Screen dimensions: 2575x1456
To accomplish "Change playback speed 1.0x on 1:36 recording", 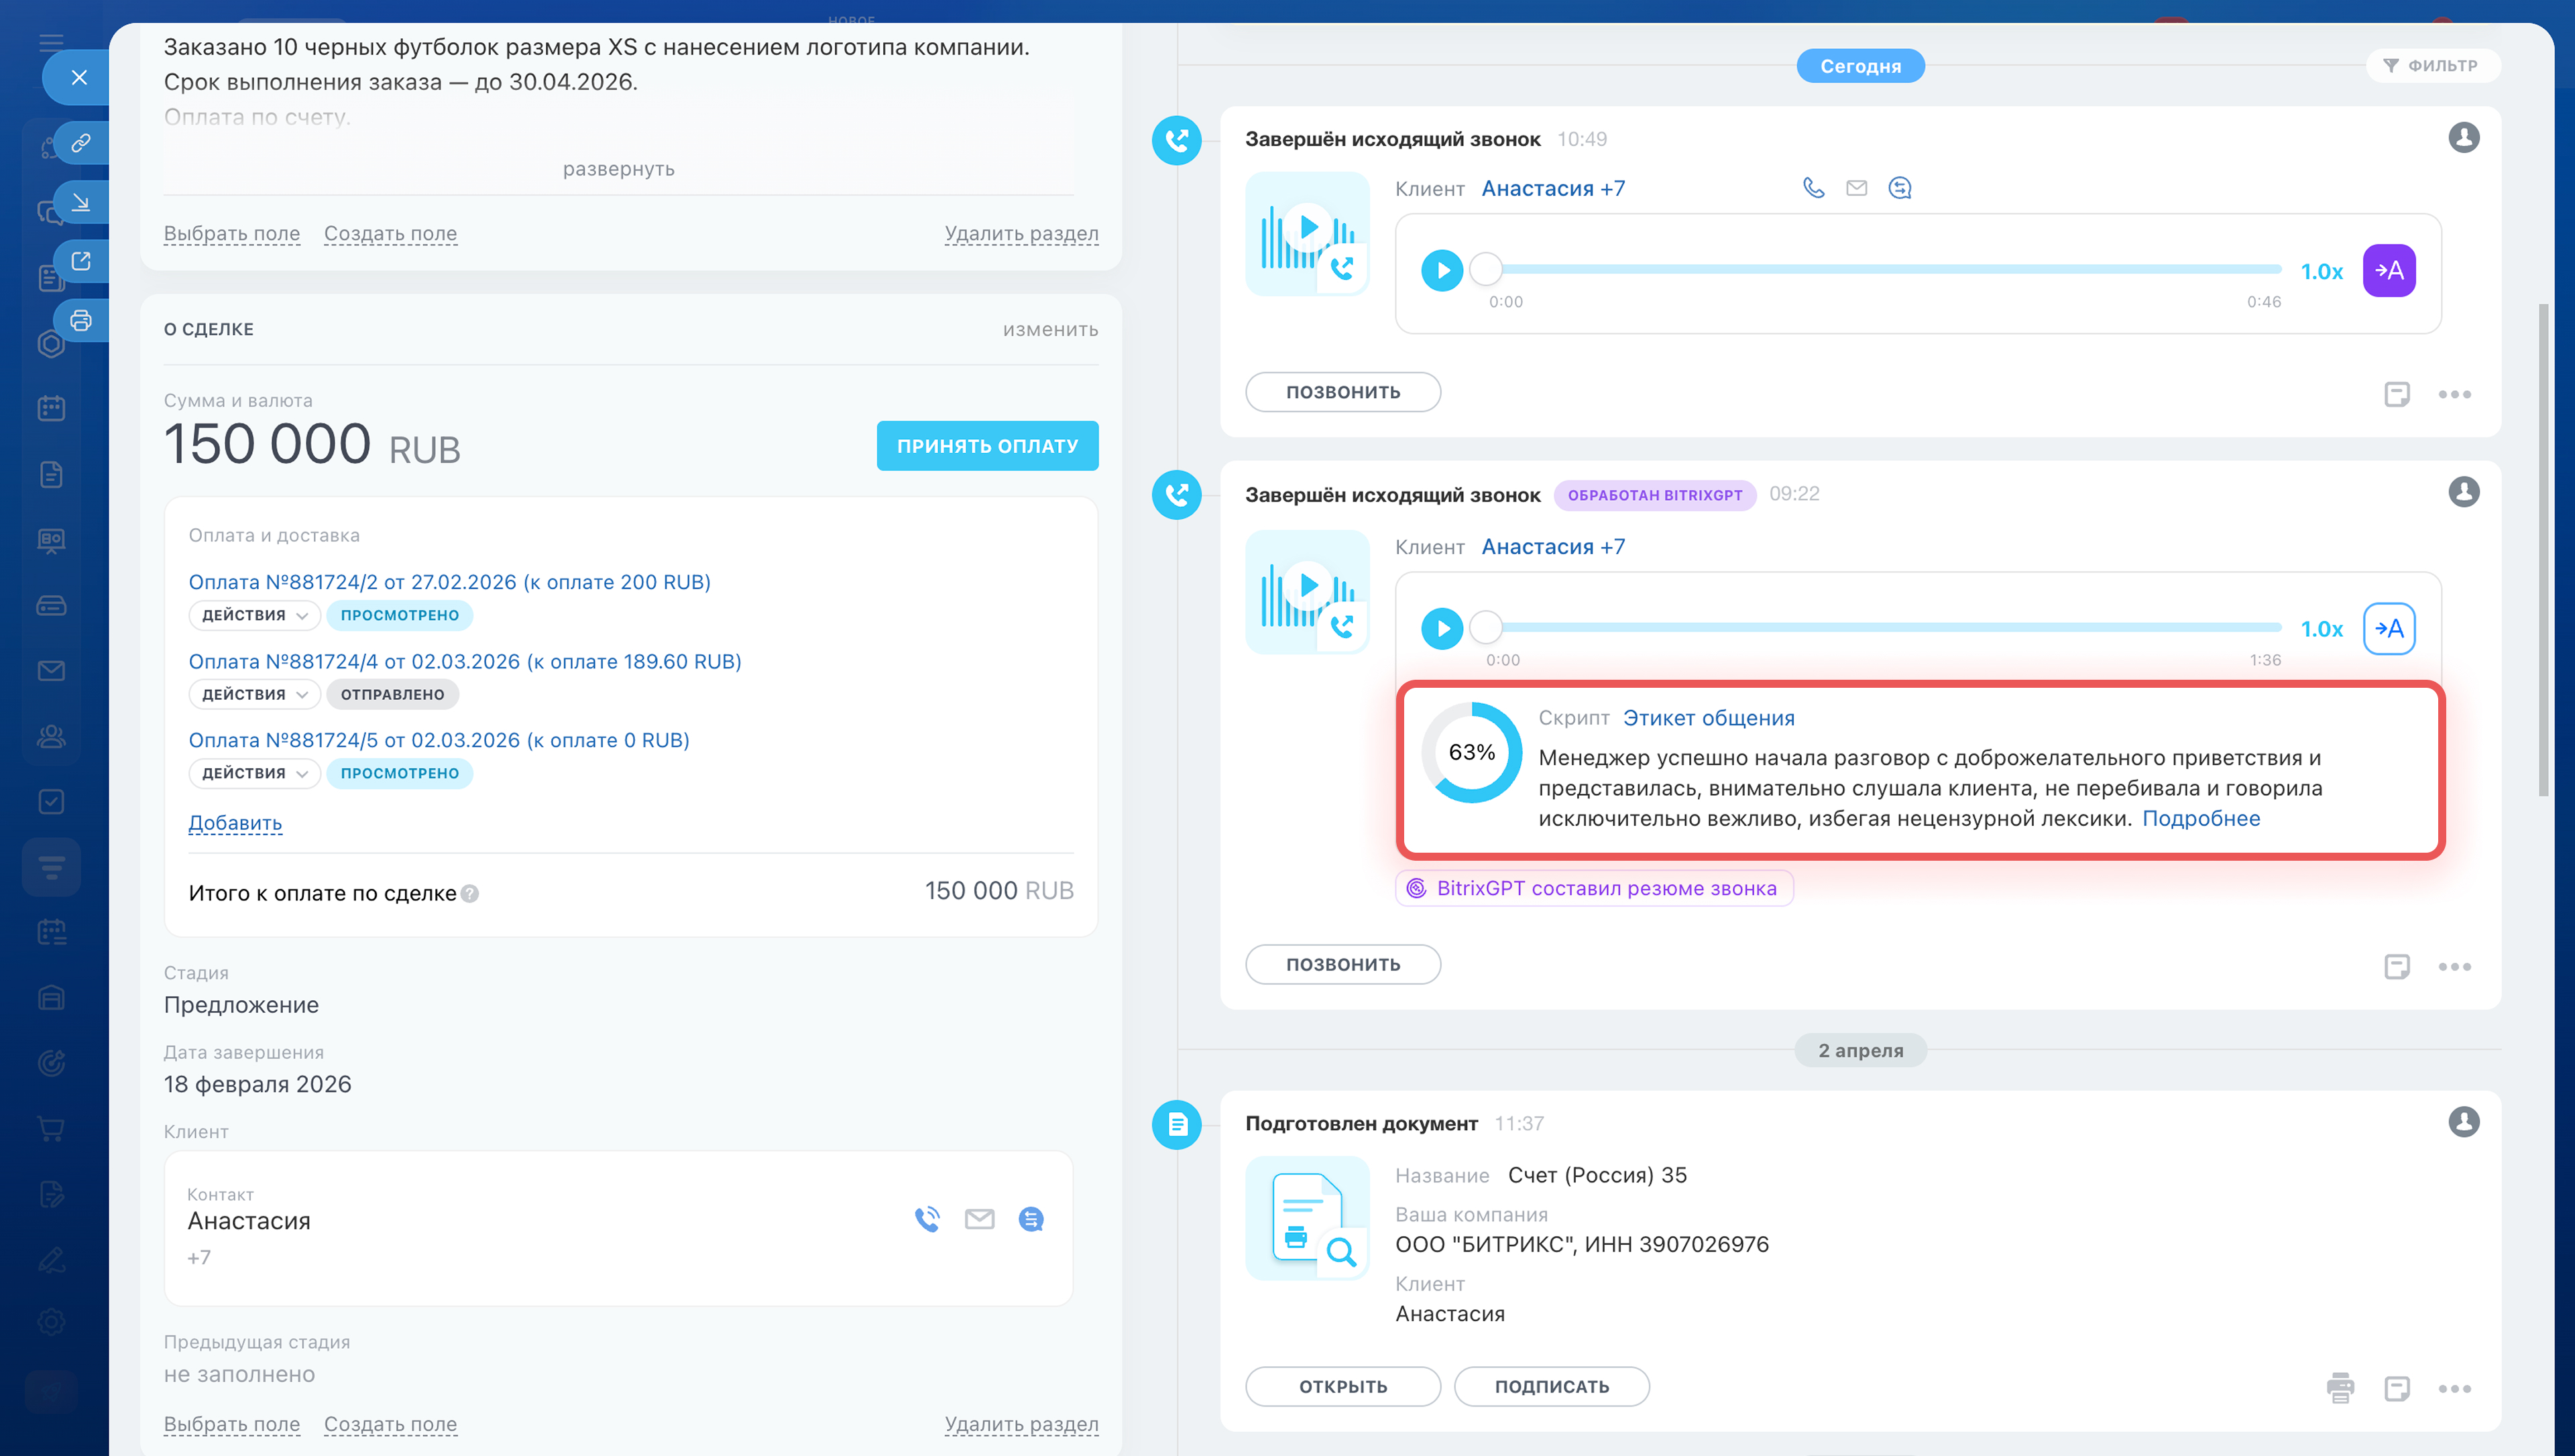I will 2321,629.
